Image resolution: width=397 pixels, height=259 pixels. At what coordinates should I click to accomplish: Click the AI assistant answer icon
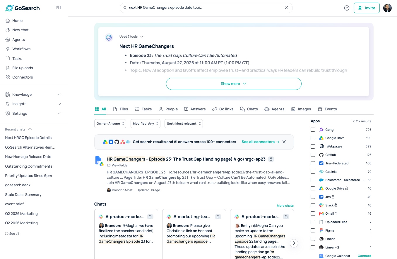pyautogui.click(x=109, y=37)
